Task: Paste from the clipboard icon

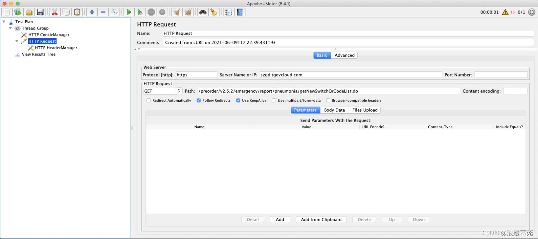Action: [x=77, y=12]
